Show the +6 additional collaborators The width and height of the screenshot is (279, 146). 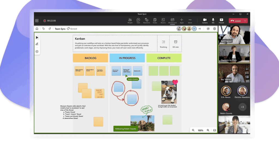pyautogui.click(x=199, y=29)
